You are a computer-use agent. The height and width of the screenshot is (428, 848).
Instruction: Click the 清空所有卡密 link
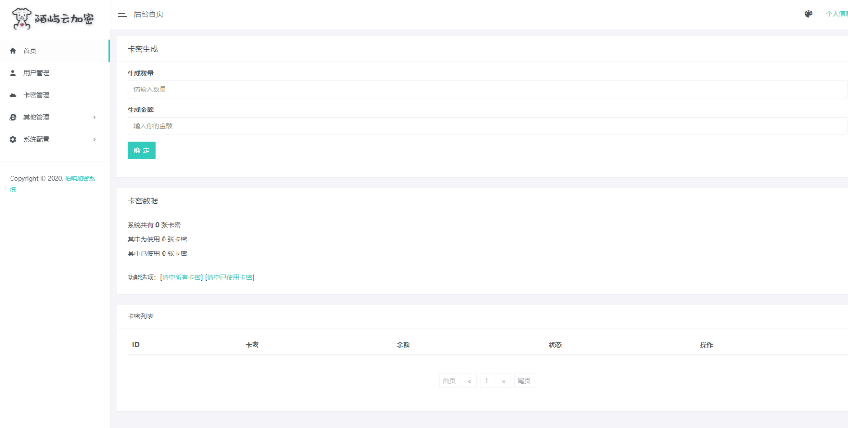pyautogui.click(x=182, y=277)
